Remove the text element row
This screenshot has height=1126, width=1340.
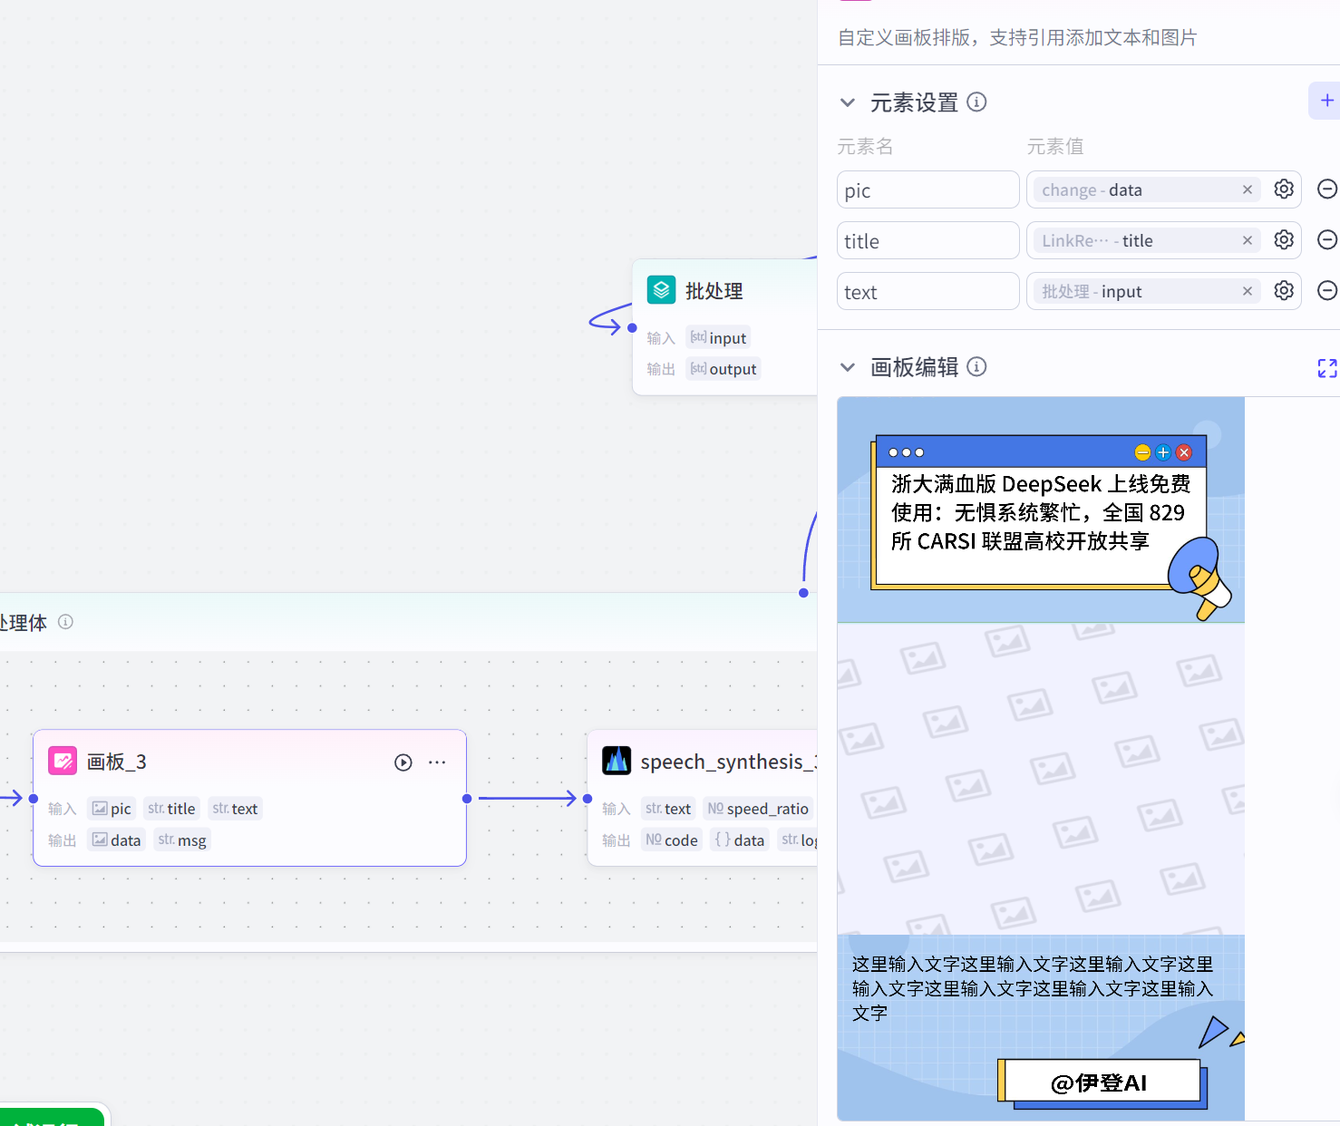click(x=1327, y=291)
